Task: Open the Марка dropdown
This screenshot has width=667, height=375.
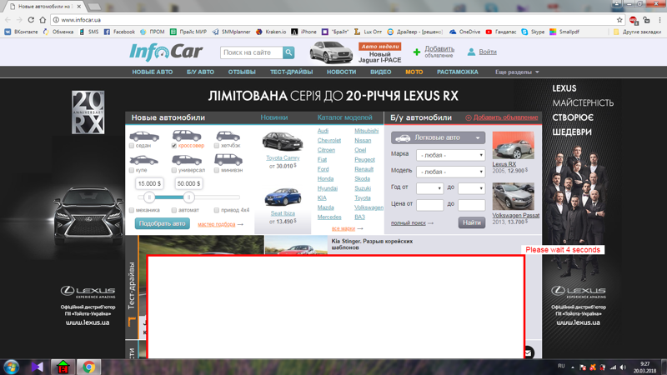Action: [450, 155]
